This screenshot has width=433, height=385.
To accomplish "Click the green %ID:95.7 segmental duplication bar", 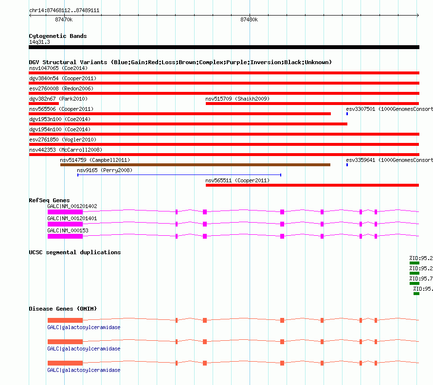I will pyautogui.click(x=415, y=283).
